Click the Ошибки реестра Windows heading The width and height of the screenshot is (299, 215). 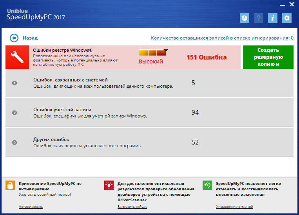63,50
